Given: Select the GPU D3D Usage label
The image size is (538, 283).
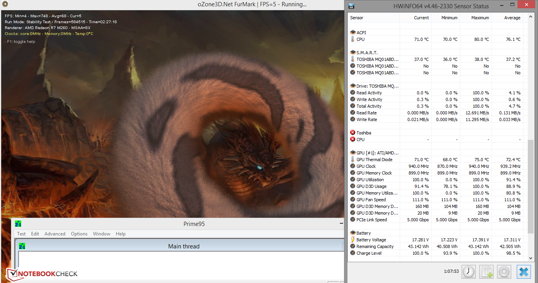Looking at the screenshot, I should [371, 186].
